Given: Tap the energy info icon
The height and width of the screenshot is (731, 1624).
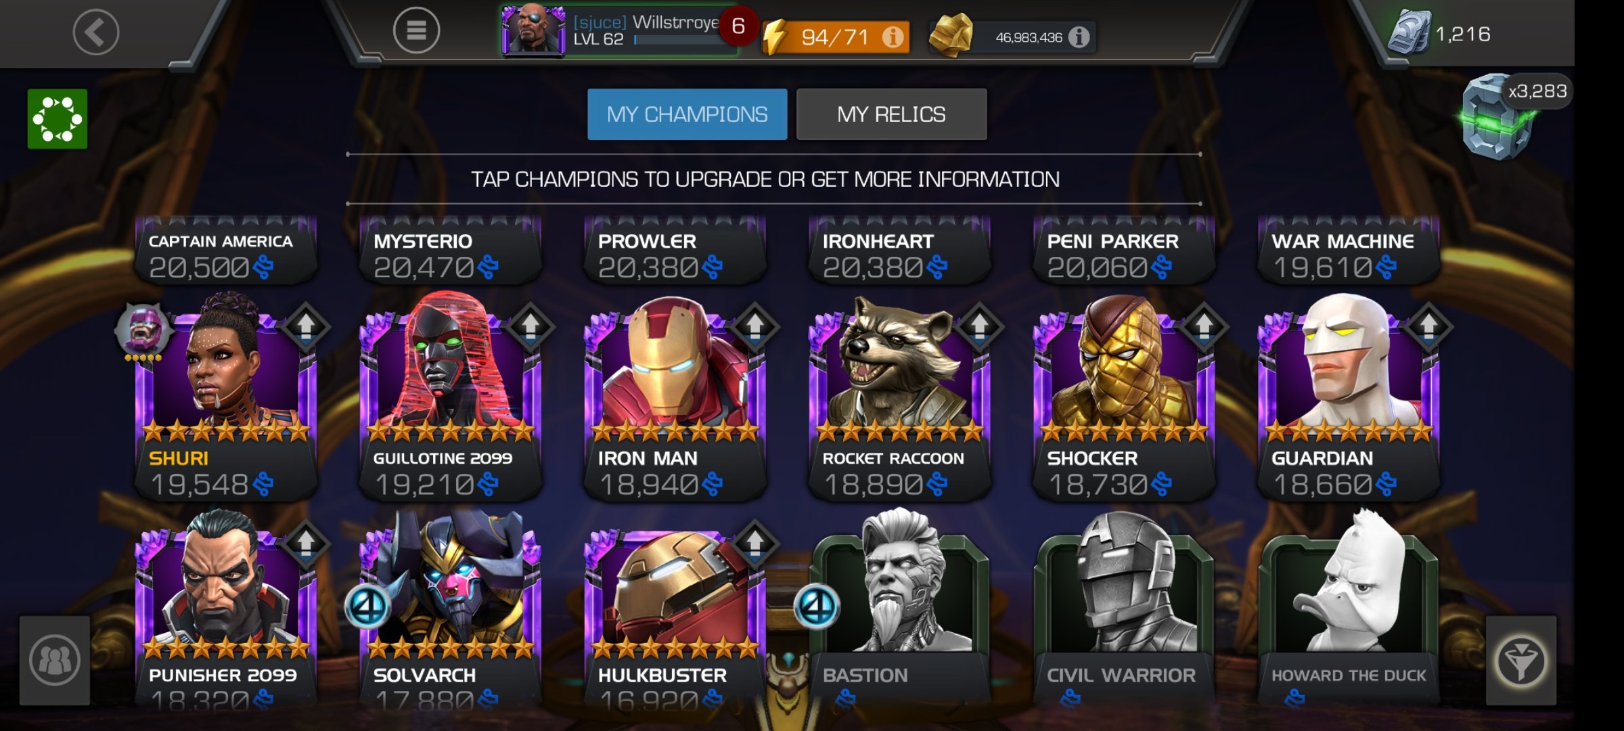Looking at the screenshot, I should click(893, 37).
